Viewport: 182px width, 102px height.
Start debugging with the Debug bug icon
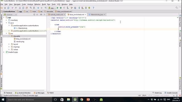click(x=61, y=8)
